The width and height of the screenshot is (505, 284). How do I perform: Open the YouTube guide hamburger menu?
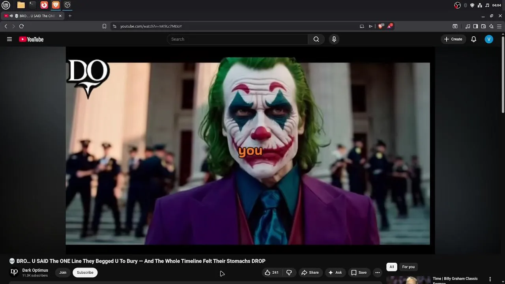click(x=9, y=39)
